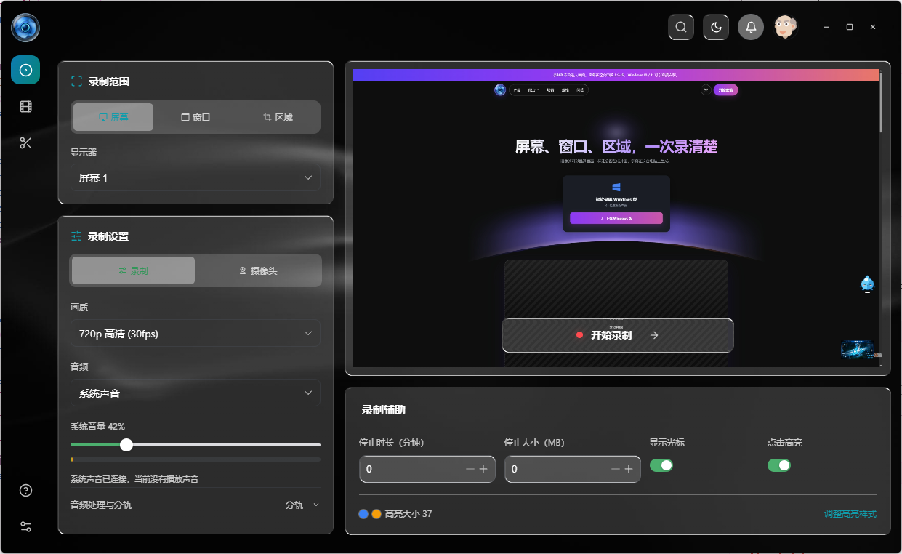902x554 pixels.
Task: Click the 录制范围 frame icon
Action: (x=76, y=81)
